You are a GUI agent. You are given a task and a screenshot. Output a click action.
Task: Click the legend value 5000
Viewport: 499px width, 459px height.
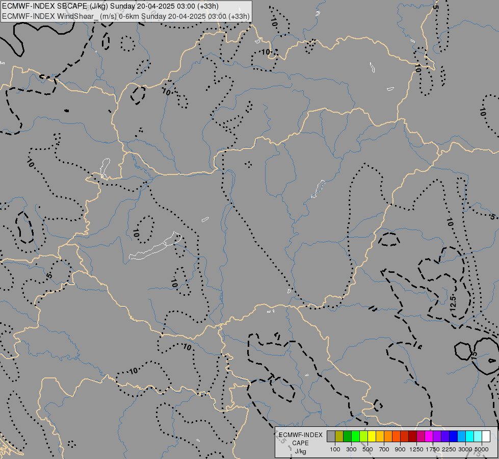pyautogui.click(x=482, y=449)
